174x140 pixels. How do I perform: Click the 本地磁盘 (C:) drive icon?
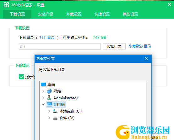point(55,111)
